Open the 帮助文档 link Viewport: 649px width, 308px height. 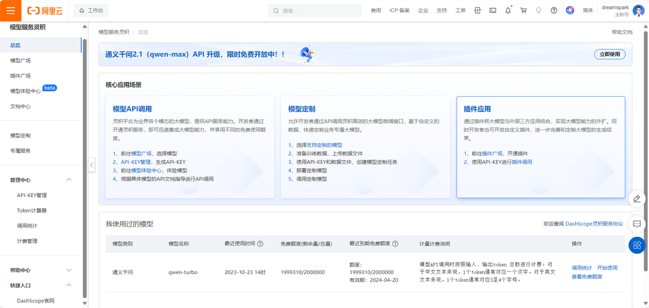point(622,32)
